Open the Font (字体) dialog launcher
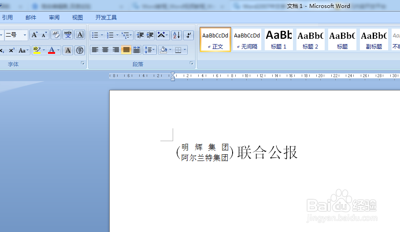400x232 pixels. coord(83,63)
